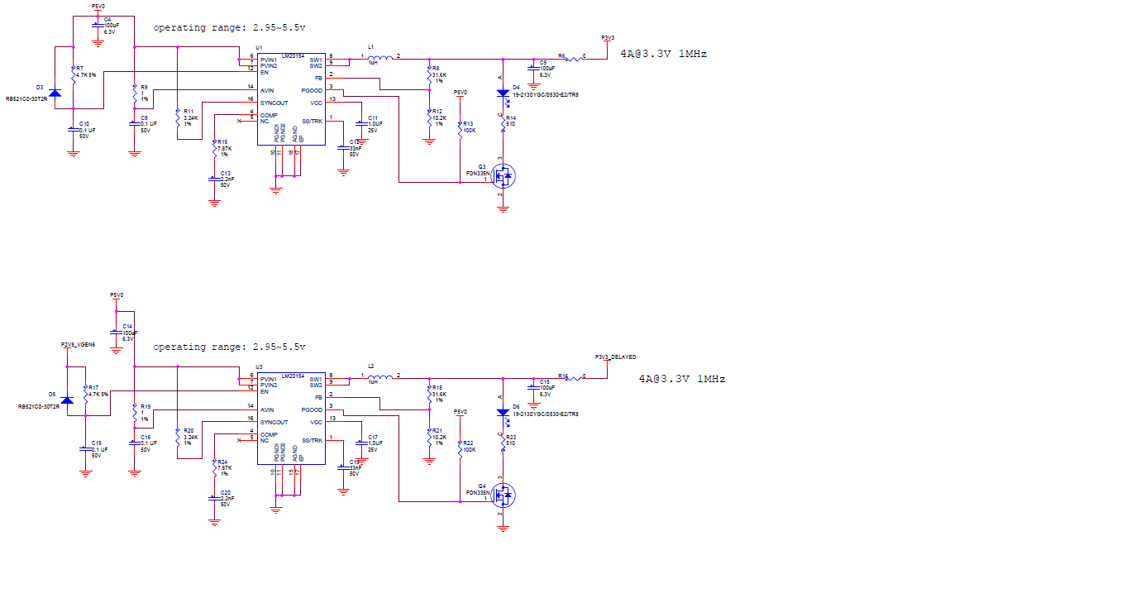Select the R11 resistor symbol
The width and height of the screenshot is (1131, 589).
(x=178, y=118)
